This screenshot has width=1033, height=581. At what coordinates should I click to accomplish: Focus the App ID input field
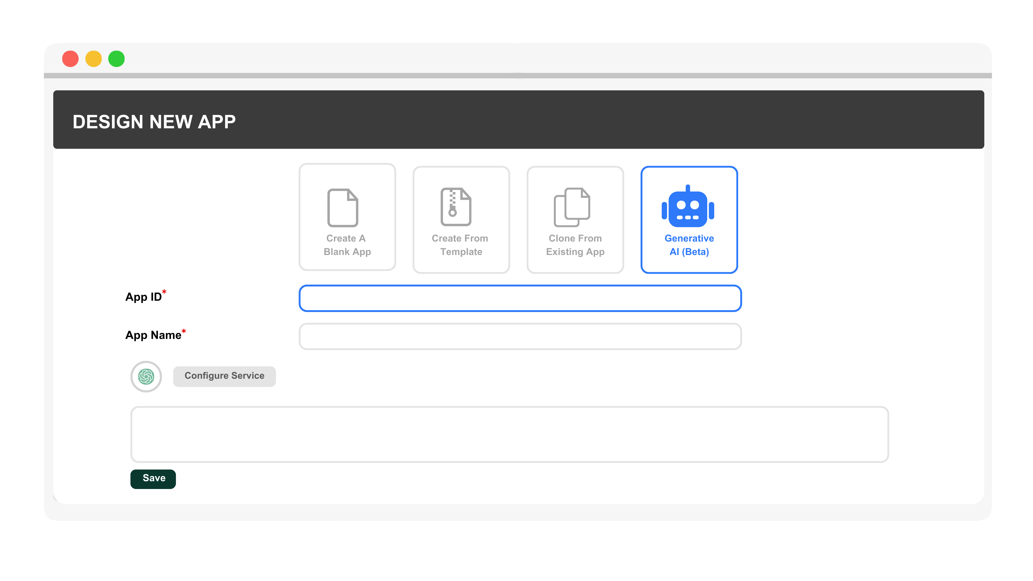(520, 298)
